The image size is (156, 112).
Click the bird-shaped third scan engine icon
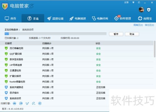27,103
